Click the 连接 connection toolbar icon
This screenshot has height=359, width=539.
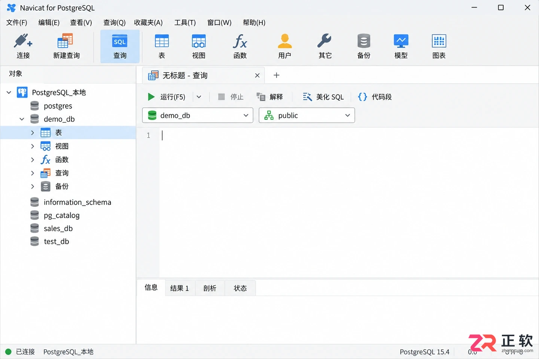click(23, 46)
